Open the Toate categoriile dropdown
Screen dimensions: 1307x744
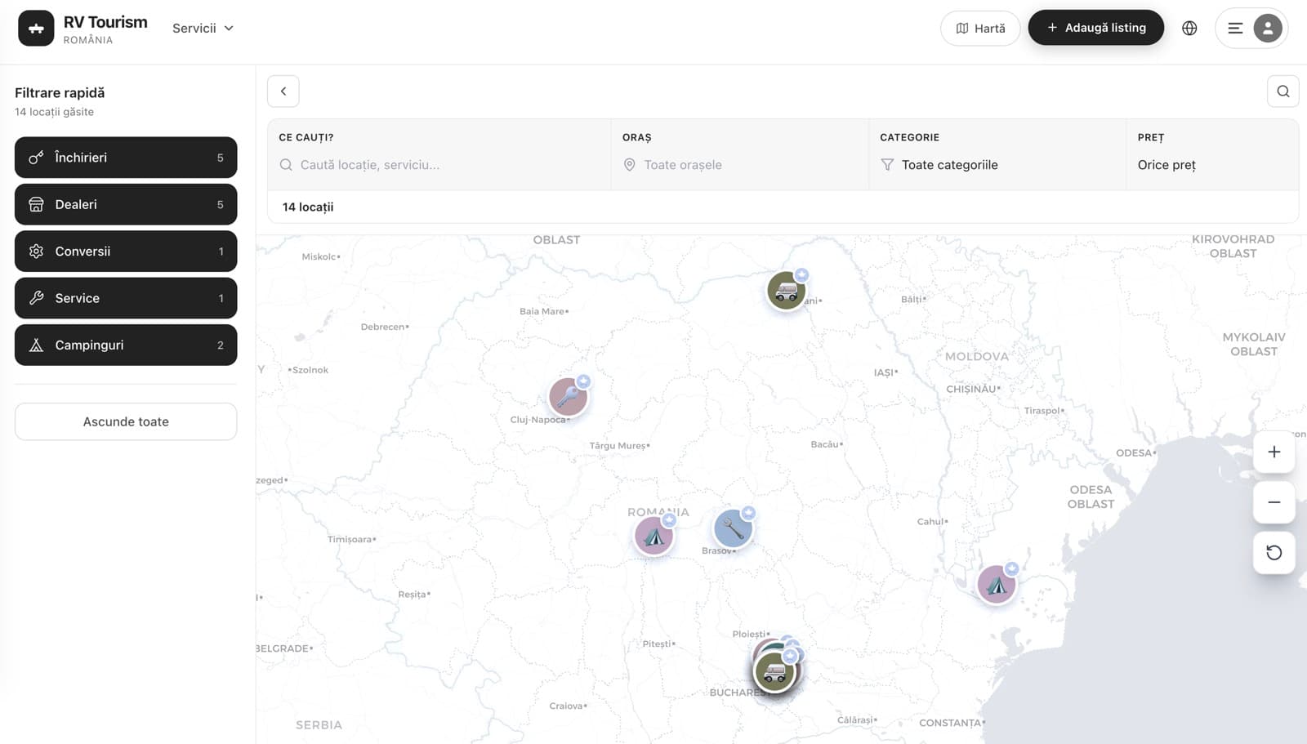coord(997,165)
